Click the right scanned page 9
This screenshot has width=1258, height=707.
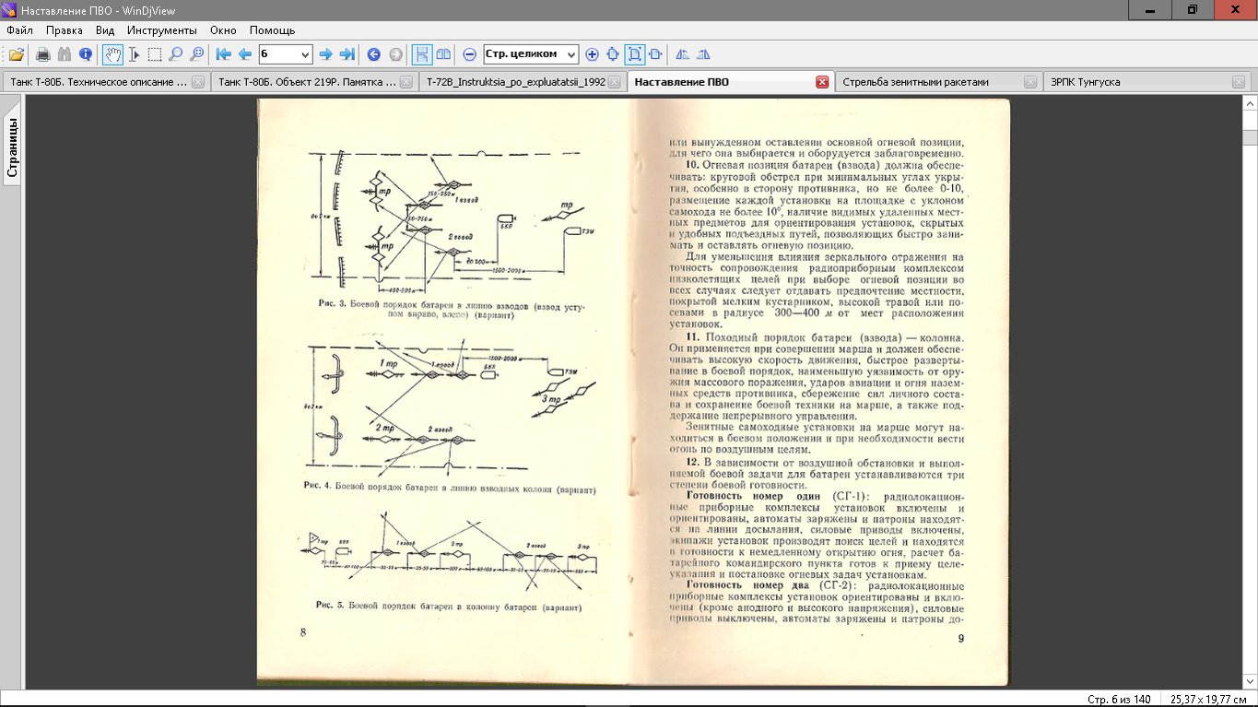821,391
